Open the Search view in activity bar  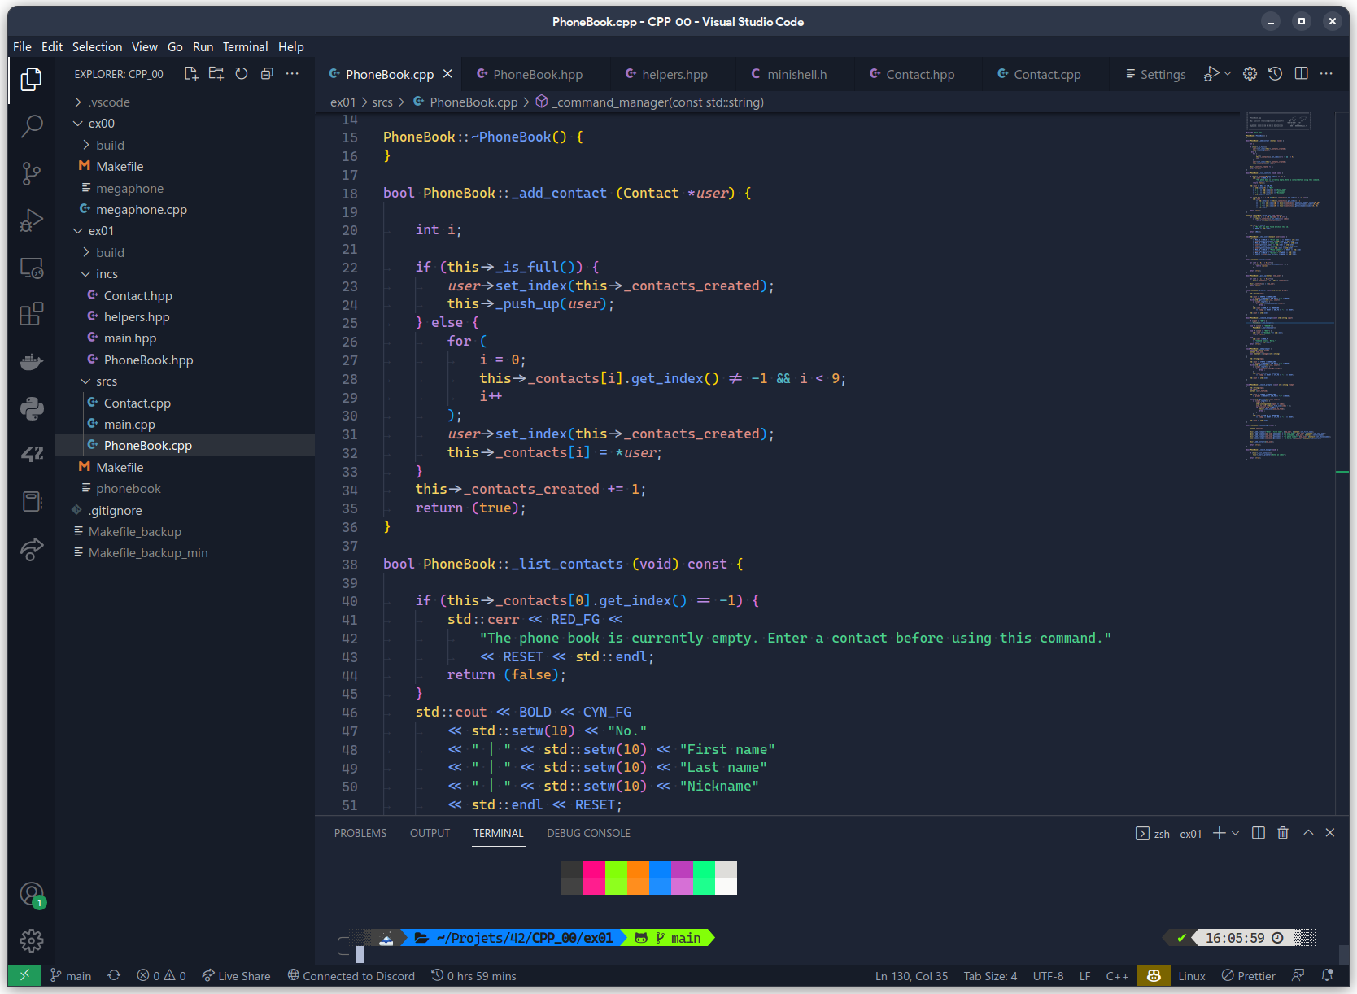[x=32, y=126]
